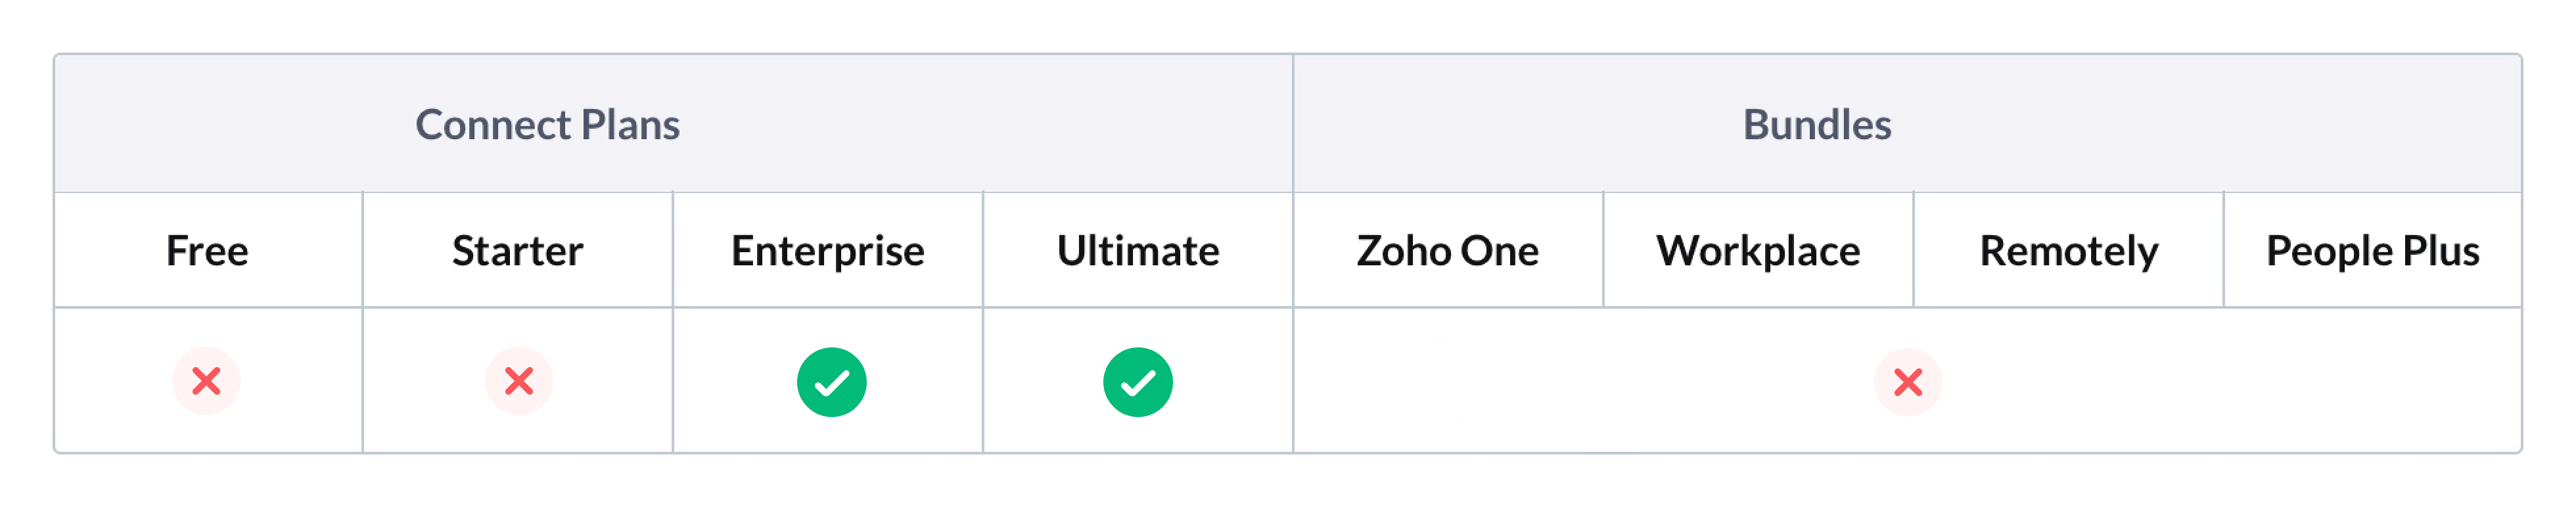Select the Bundles header
2576x507 pixels.
click(x=1816, y=125)
